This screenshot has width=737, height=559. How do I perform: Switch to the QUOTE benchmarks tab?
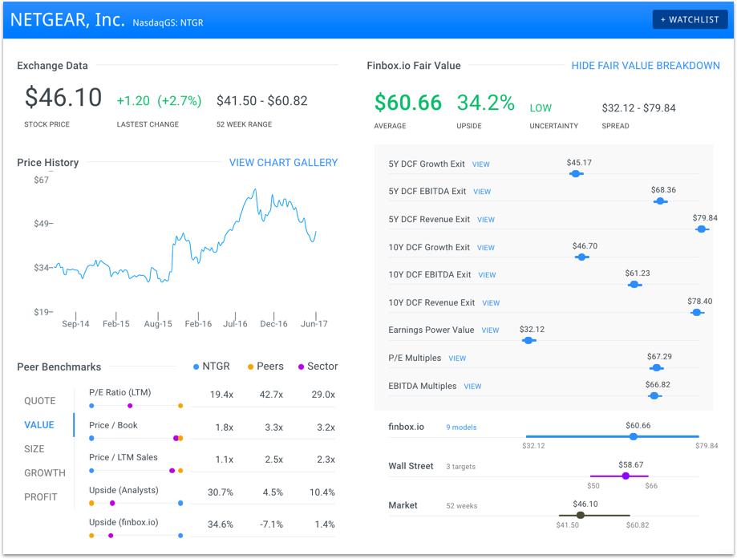[40, 401]
